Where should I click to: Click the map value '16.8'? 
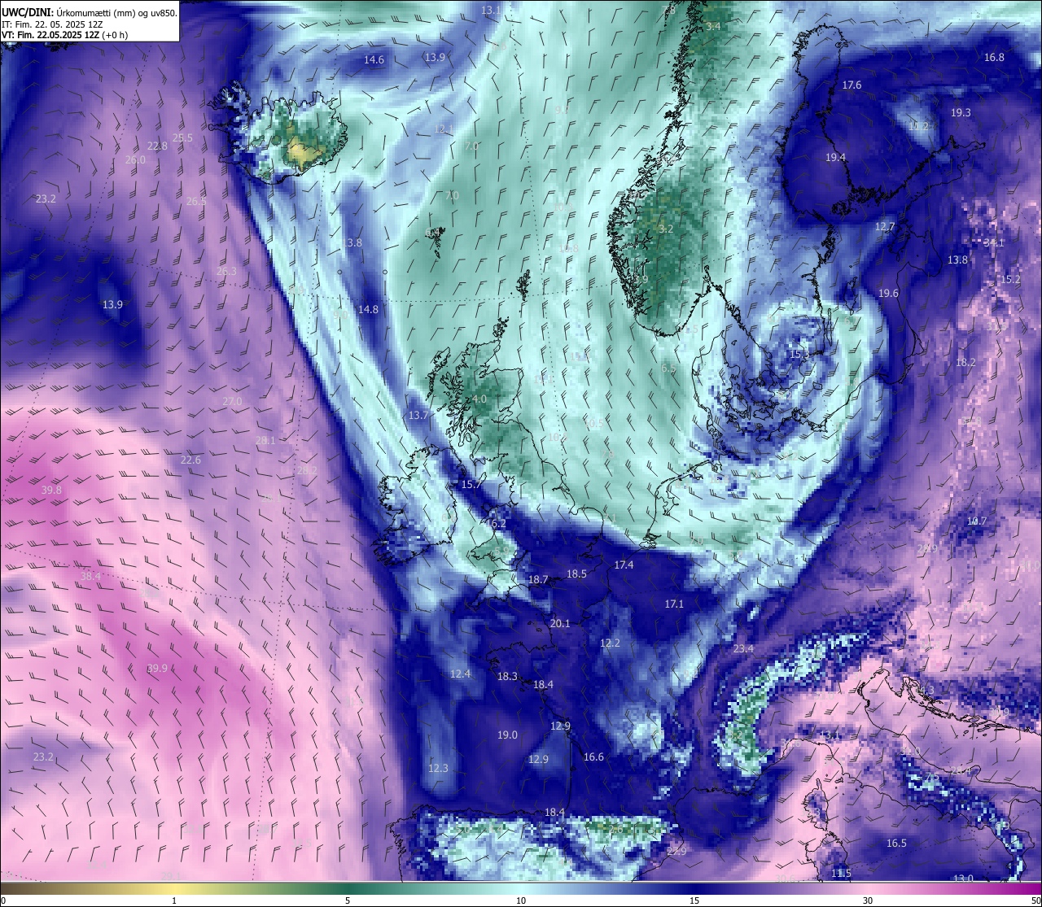pos(994,58)
